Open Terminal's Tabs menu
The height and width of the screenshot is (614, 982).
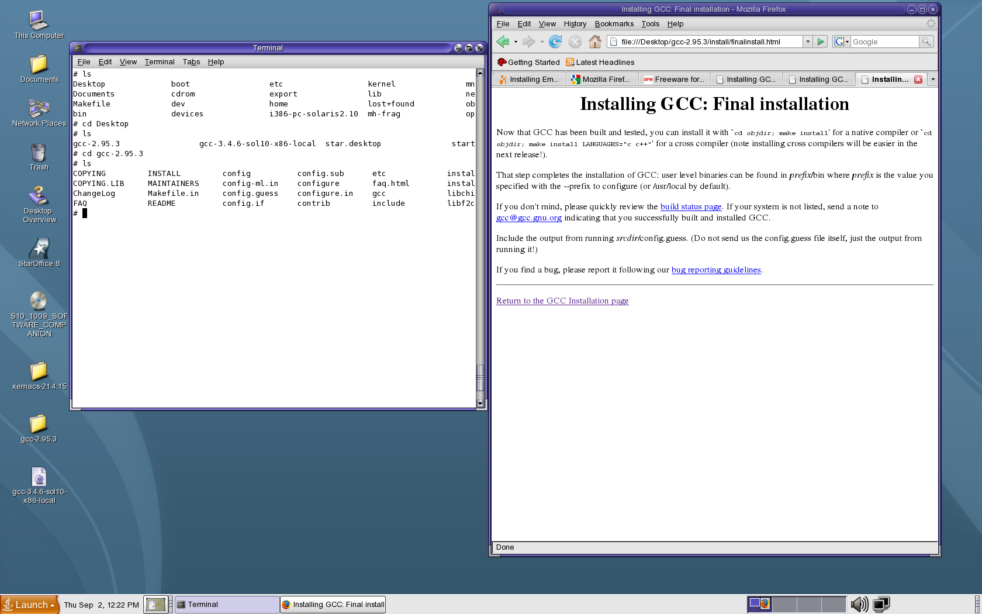[191, 62]
